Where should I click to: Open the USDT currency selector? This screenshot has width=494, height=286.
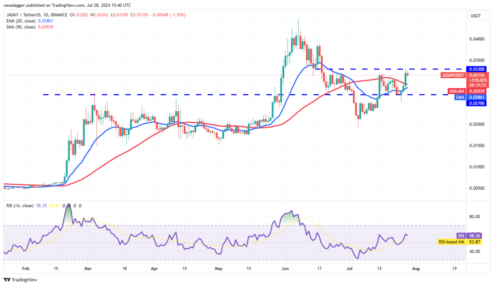(x=476, y=16)
